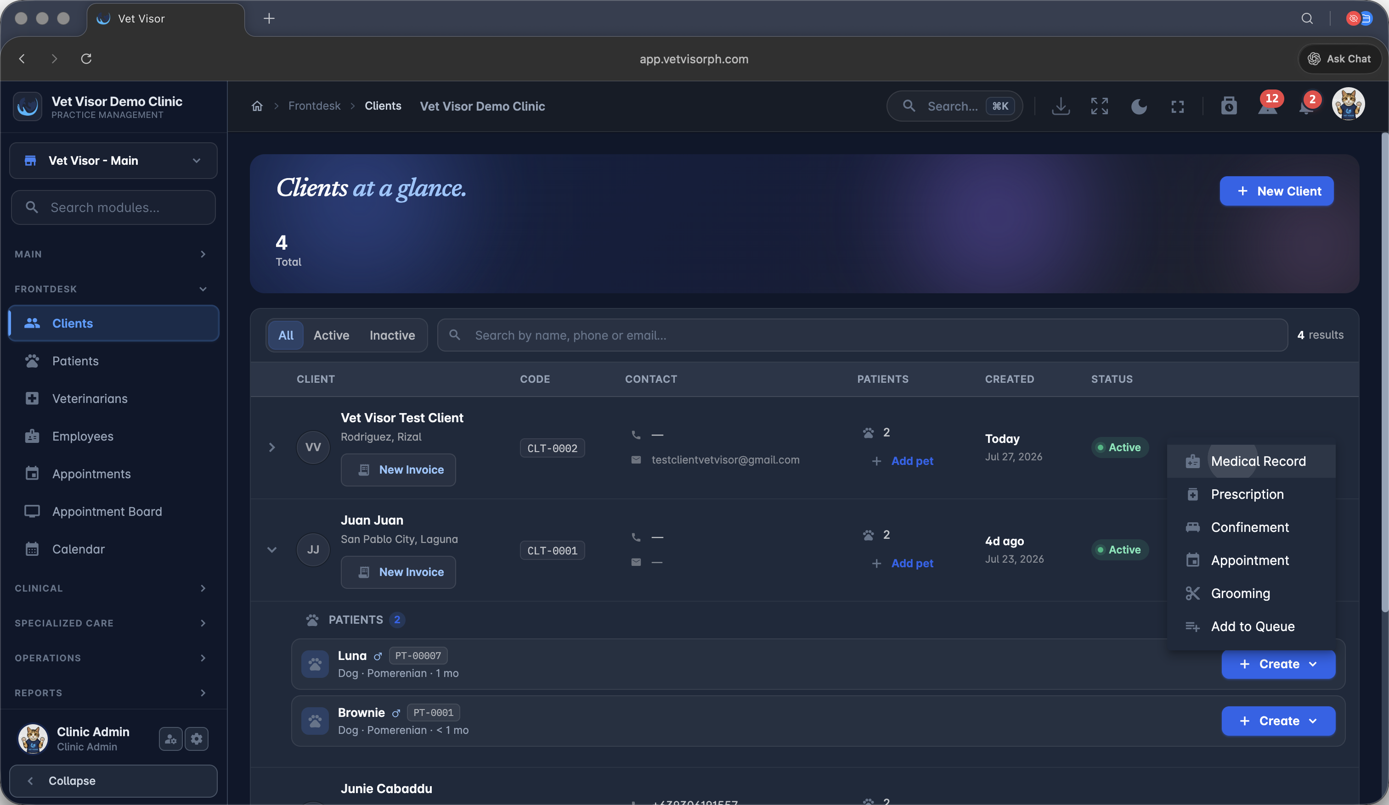Screen dimensions: 1389x805
Task: Click the red and blue browser extension icon
Action: pos(1359,18)
